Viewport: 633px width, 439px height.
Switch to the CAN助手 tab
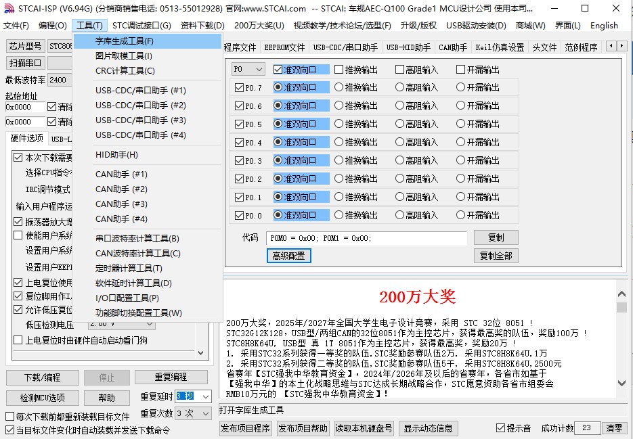coord(453,47)
